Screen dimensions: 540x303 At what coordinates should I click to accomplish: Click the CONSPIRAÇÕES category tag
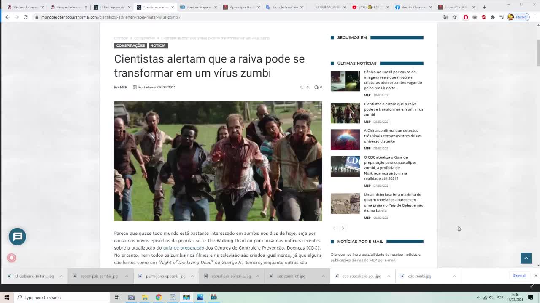130,45
